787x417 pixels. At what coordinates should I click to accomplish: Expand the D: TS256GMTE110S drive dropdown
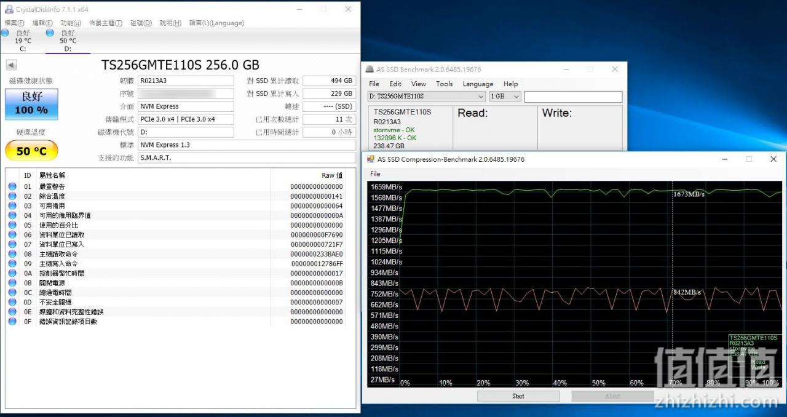coord(427,97)
